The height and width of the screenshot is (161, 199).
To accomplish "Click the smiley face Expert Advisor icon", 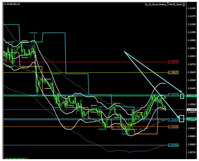I will tap(184, 4).
